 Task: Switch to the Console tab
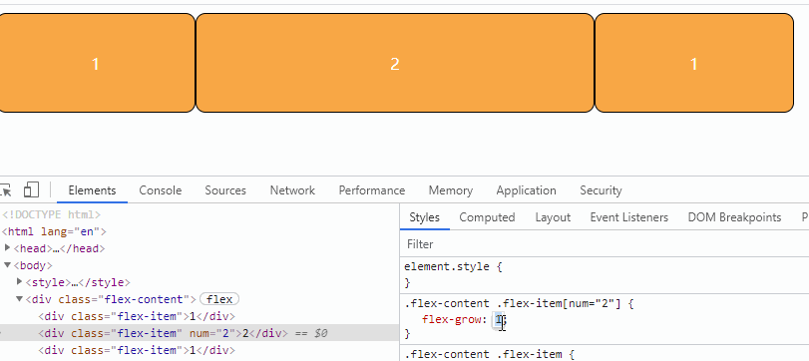coord(161,190)
